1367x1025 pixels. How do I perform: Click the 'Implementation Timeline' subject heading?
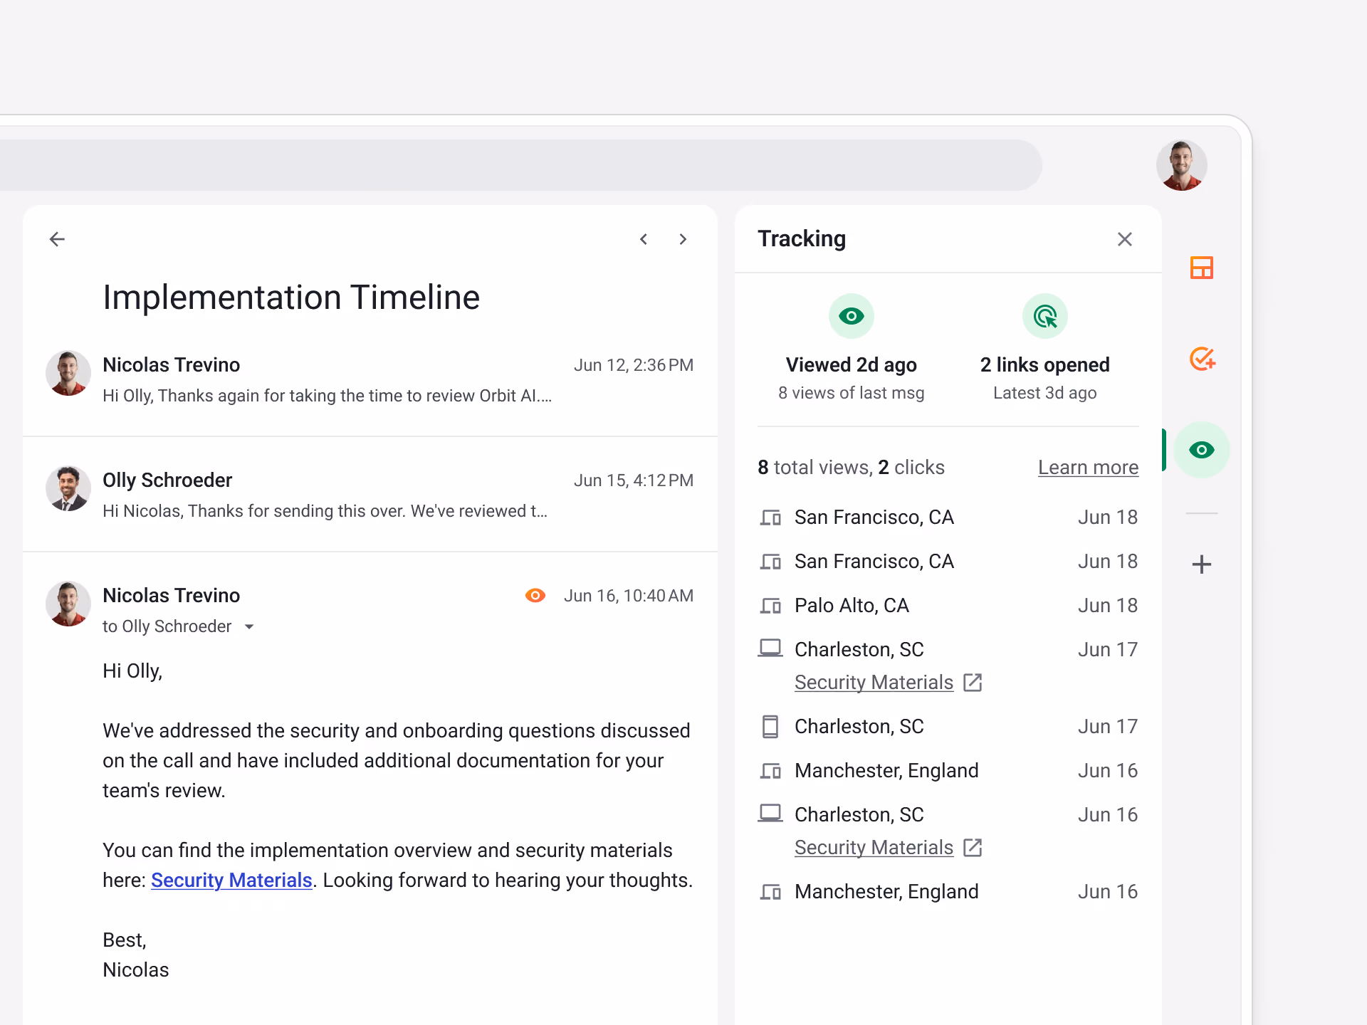[291, 298]
